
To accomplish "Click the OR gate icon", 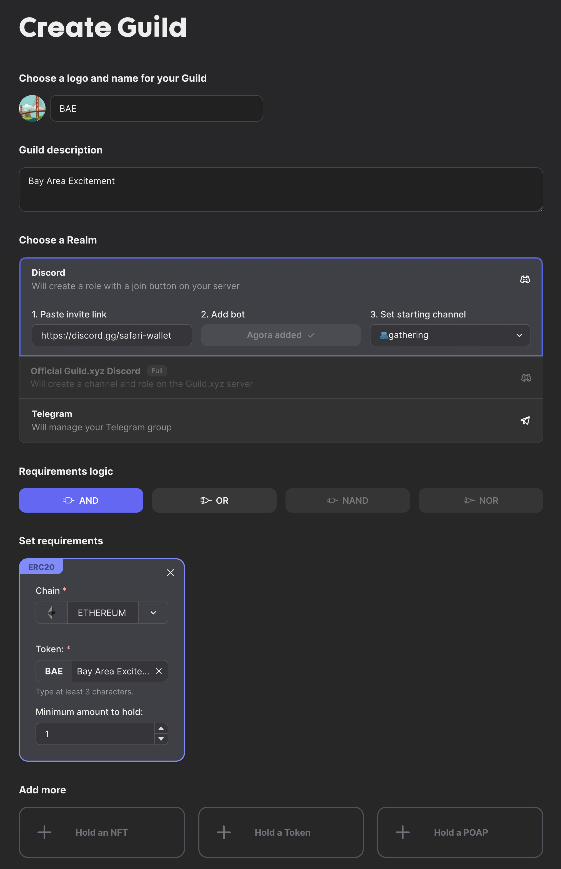I will 206,500.
